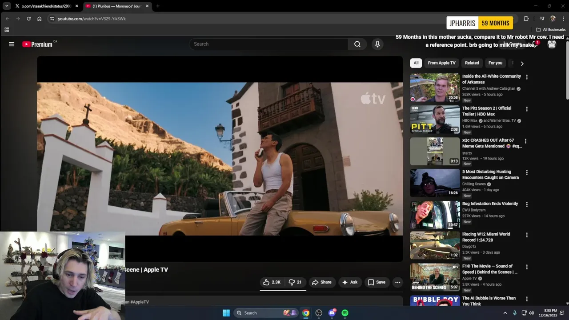
Task: Open Spotify from the taskbar
Action: coord(345,313)
